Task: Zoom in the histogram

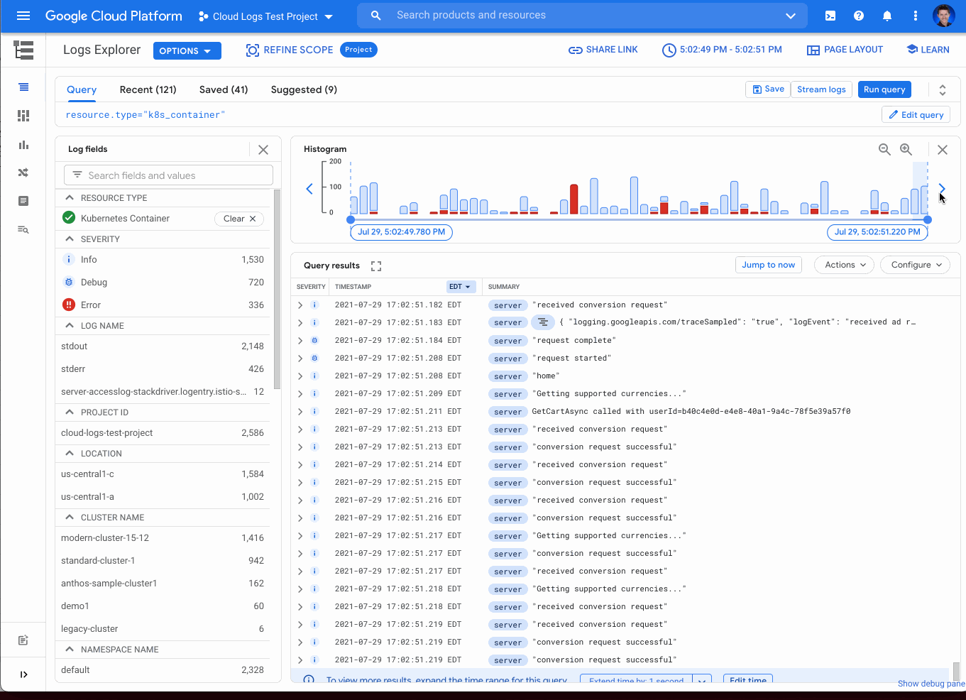Action: click(906, 149)
